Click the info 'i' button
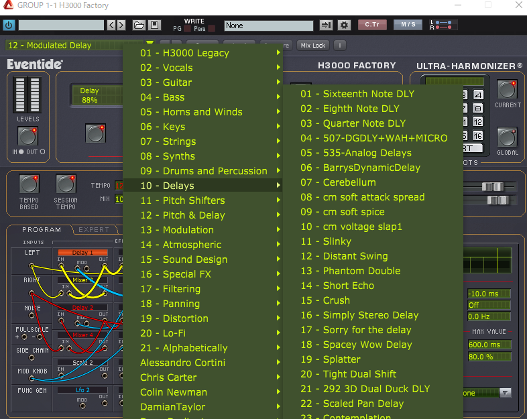 tap(340, 46)
